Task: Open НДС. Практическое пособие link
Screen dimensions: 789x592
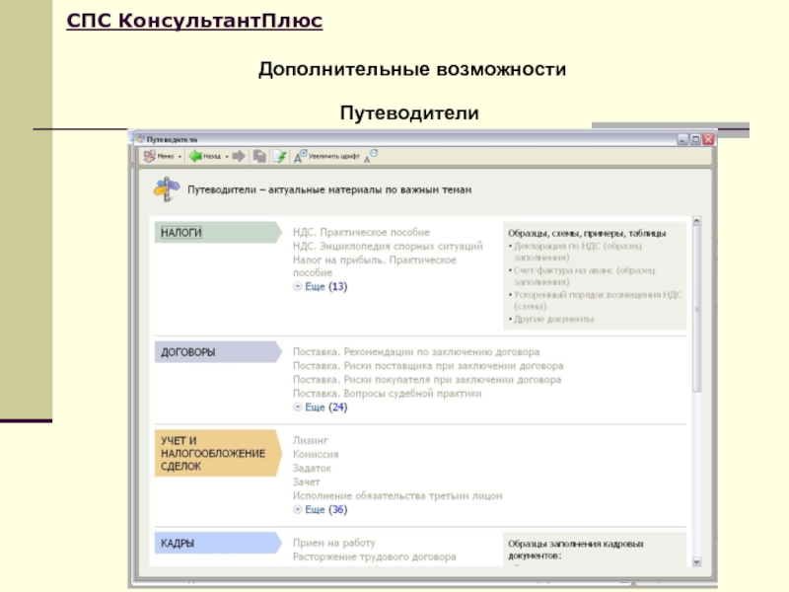Action: (x=361, y=232)
